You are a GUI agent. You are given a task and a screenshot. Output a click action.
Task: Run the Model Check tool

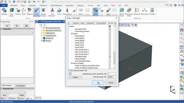122,12
